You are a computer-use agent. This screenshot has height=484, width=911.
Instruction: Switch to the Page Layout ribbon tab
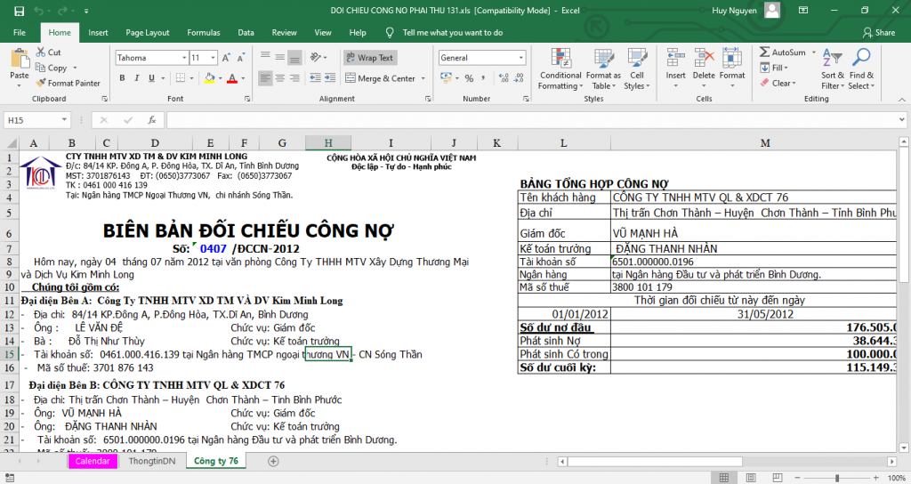tap(147, 33)
